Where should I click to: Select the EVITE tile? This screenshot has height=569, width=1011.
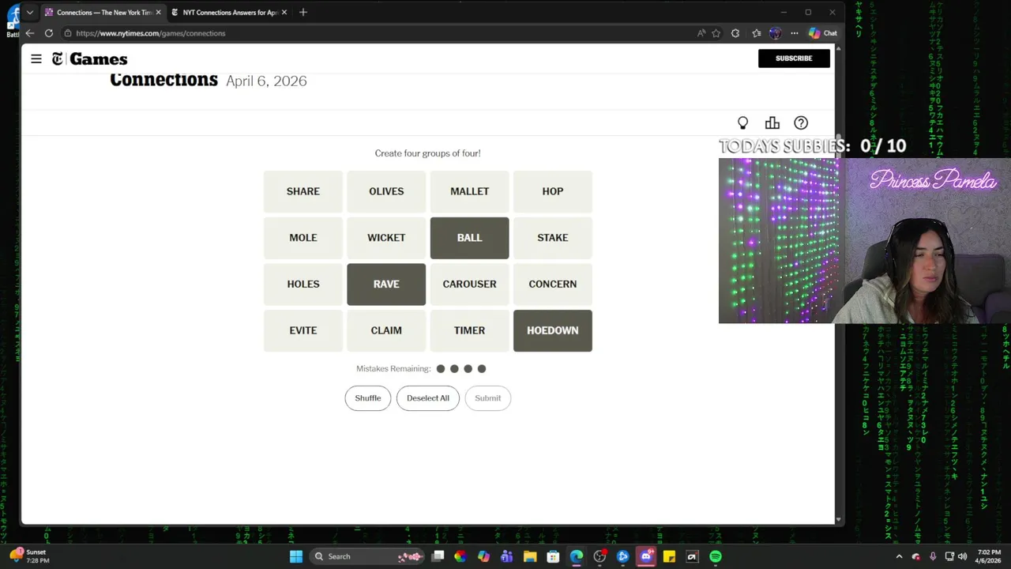coord(303,330)
